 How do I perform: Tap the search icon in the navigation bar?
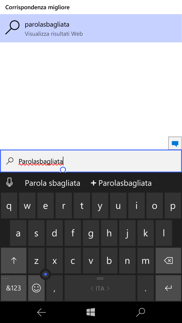(141, 312)
